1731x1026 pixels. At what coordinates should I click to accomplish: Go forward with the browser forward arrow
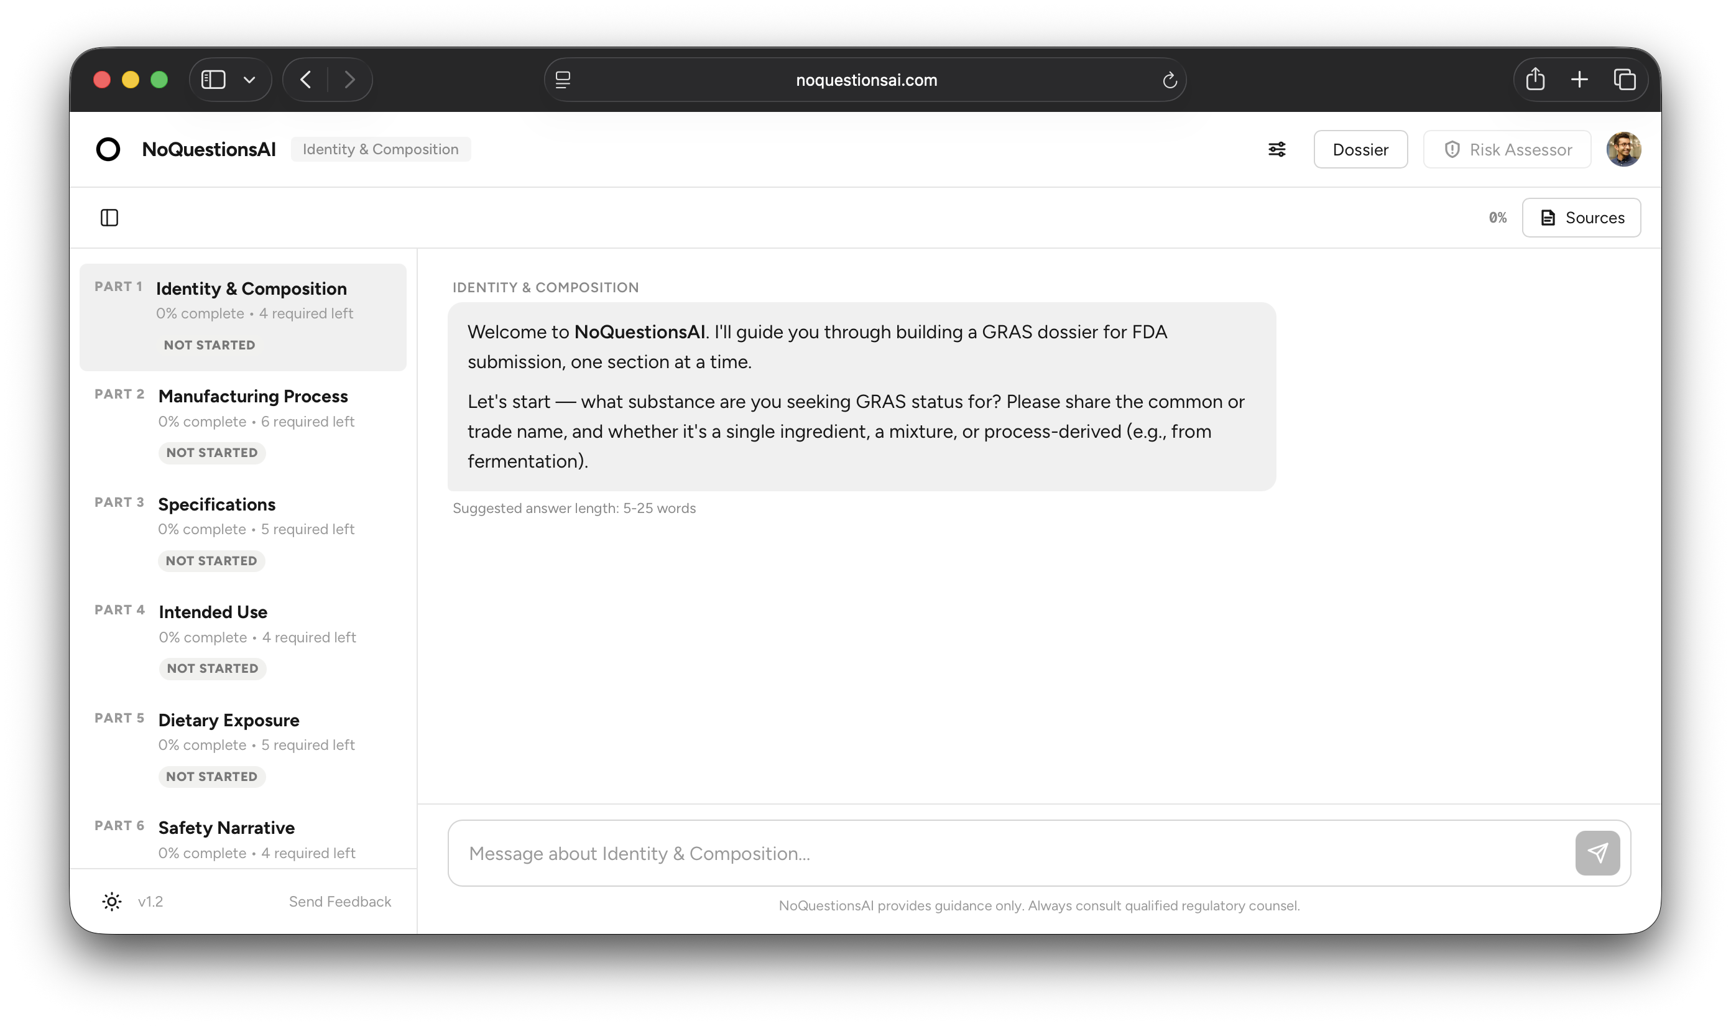coord(350,80)
